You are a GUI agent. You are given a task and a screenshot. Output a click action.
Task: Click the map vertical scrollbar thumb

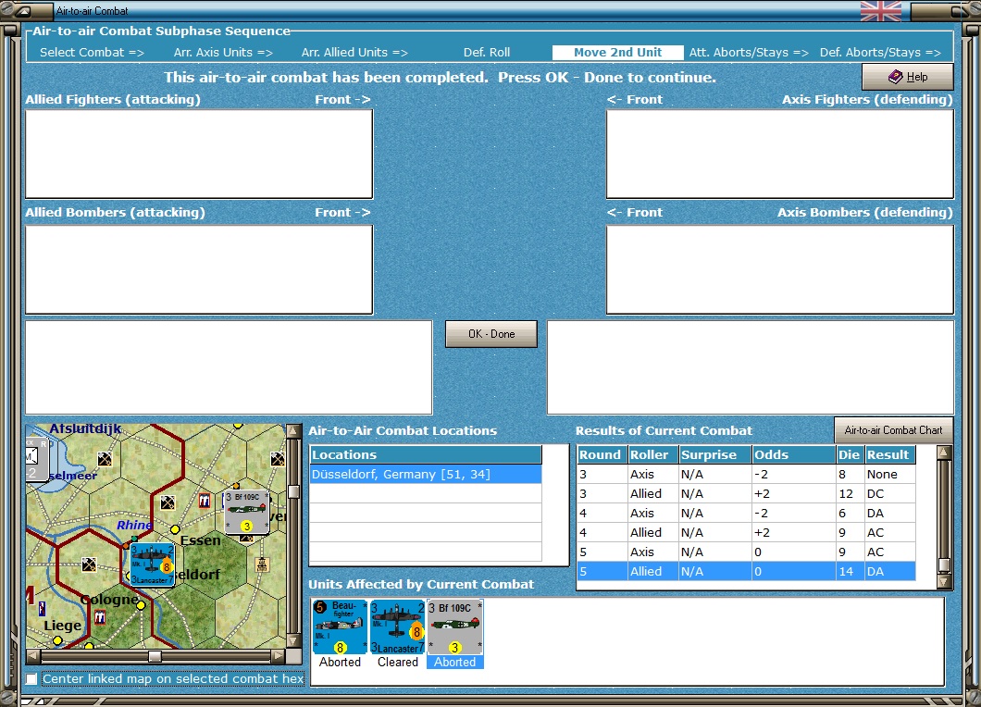click(292, 492)
